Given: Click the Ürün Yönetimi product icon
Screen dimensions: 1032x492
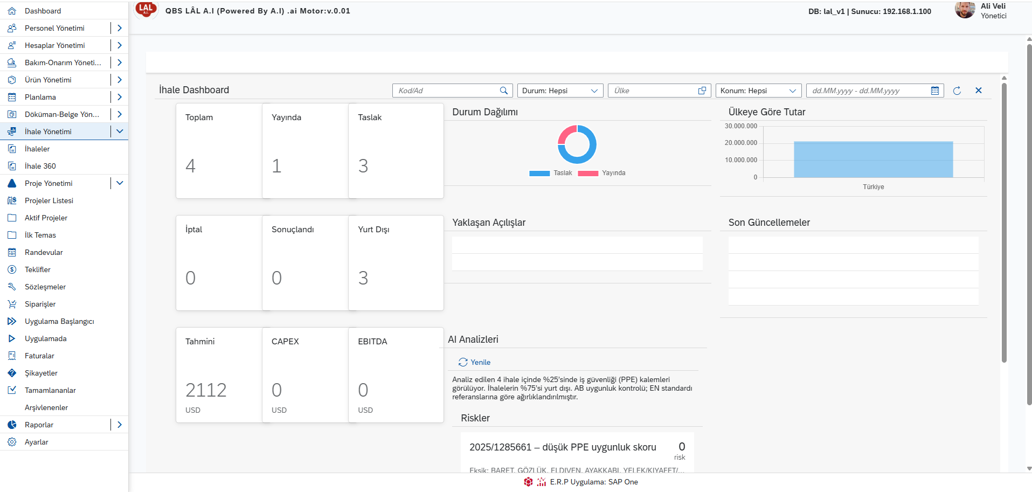Looking at the screenshot, I should (x=12, y=80).
